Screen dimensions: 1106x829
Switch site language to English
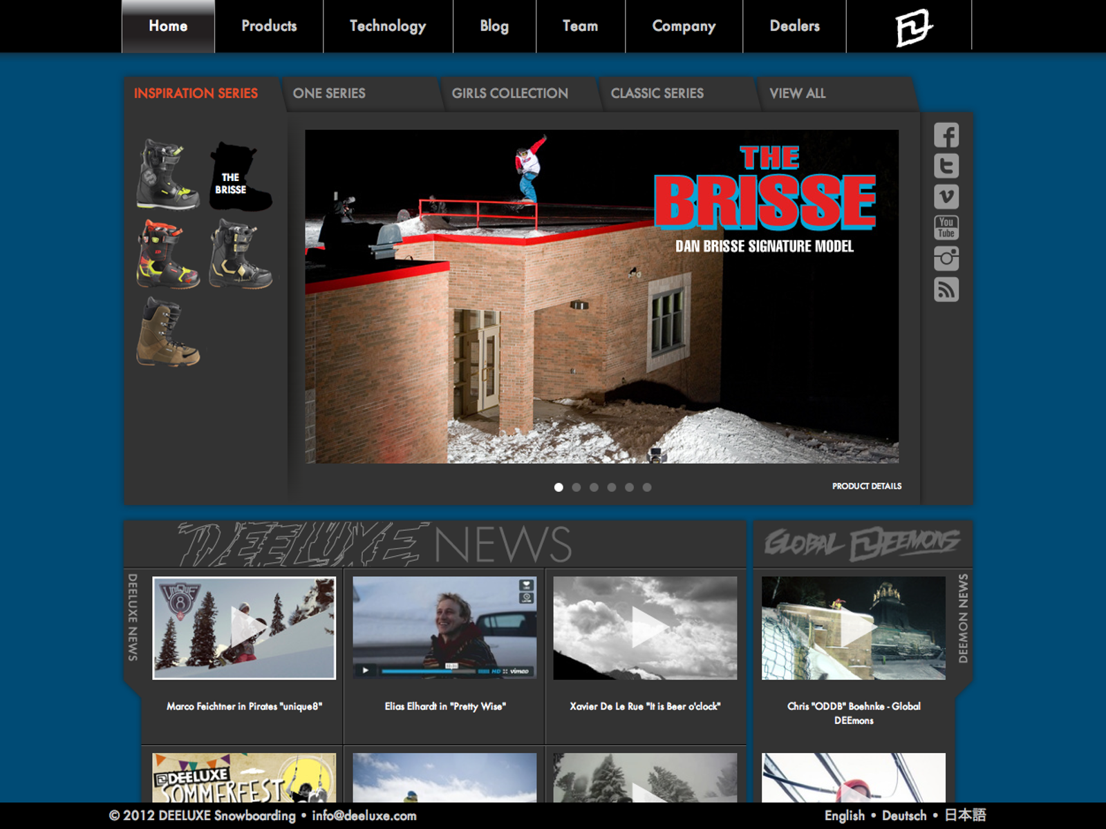pyautogui.click(x=845, y=816)
